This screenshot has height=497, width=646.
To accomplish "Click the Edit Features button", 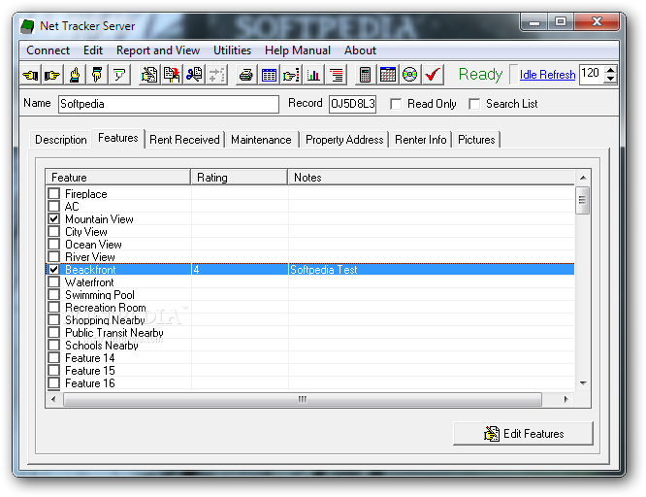I will 523,434.
